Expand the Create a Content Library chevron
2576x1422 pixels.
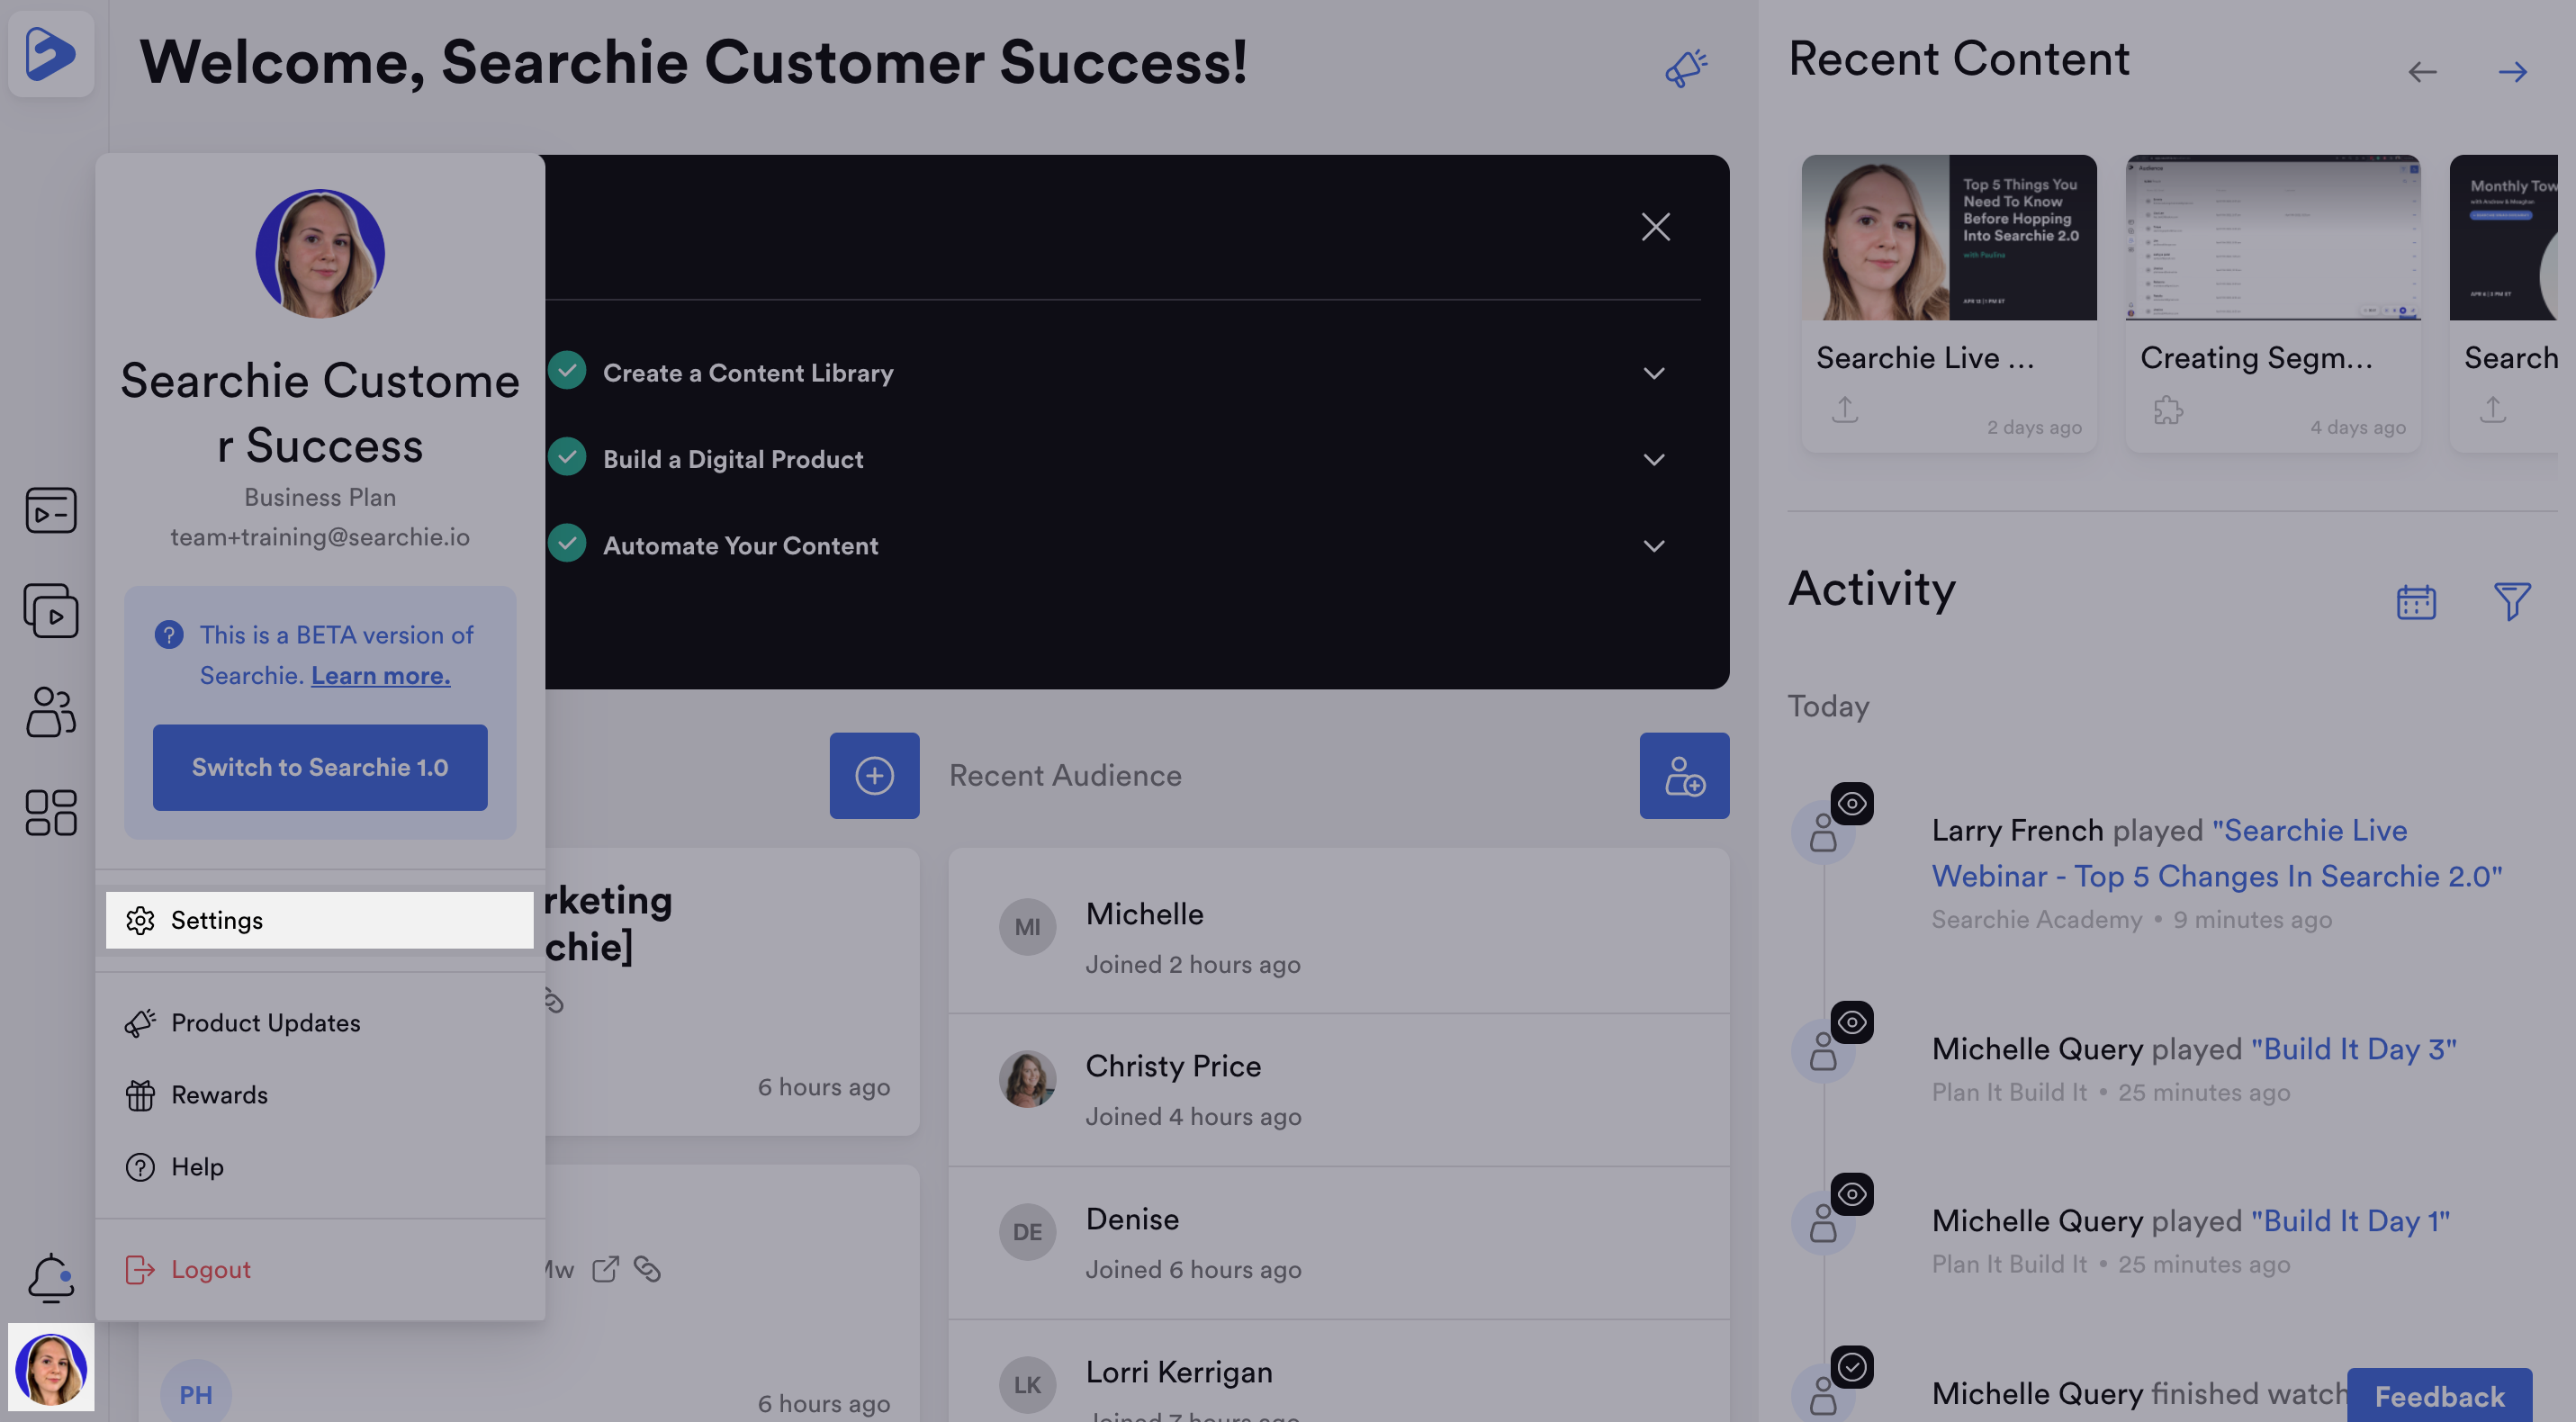pos(1654,373)
